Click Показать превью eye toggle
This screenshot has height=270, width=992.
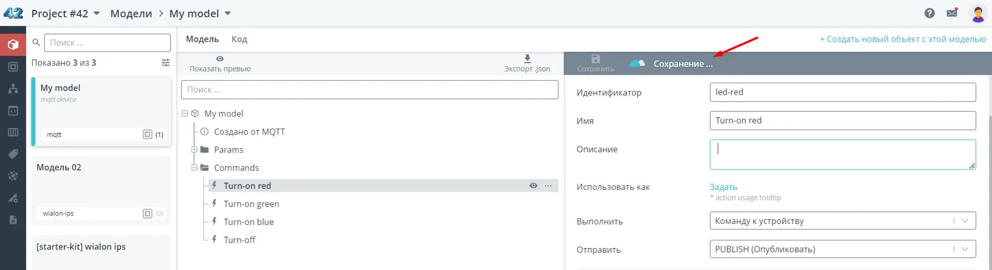[220, 59]
